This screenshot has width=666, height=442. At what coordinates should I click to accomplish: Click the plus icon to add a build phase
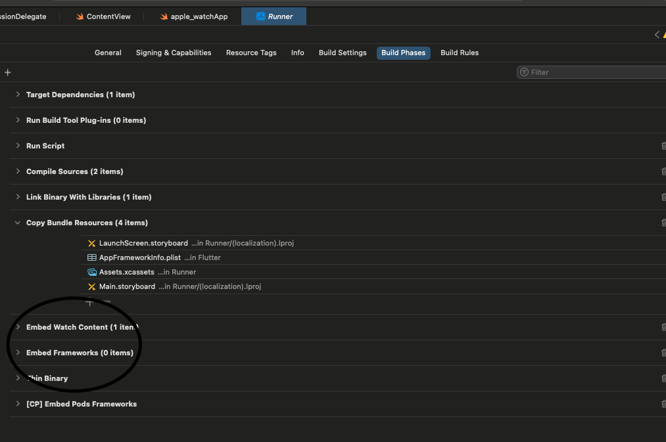tap(7, 72)
